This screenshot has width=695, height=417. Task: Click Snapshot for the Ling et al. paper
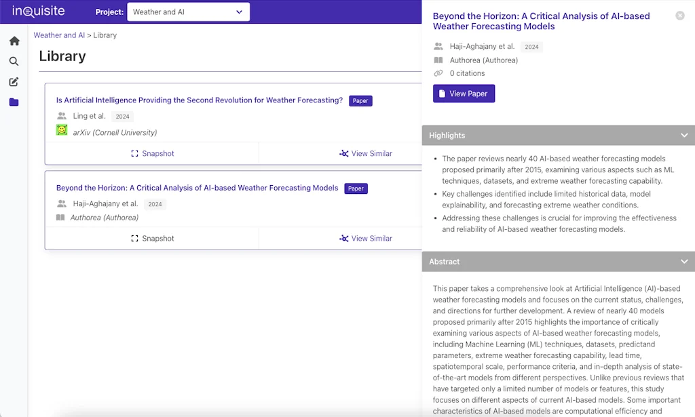click(152, 154)
